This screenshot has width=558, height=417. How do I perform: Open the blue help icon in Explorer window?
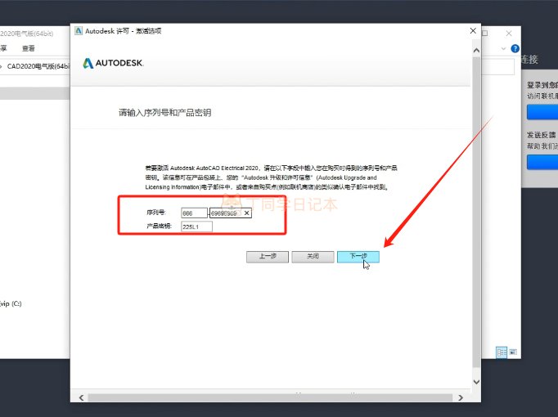[515, 49]
